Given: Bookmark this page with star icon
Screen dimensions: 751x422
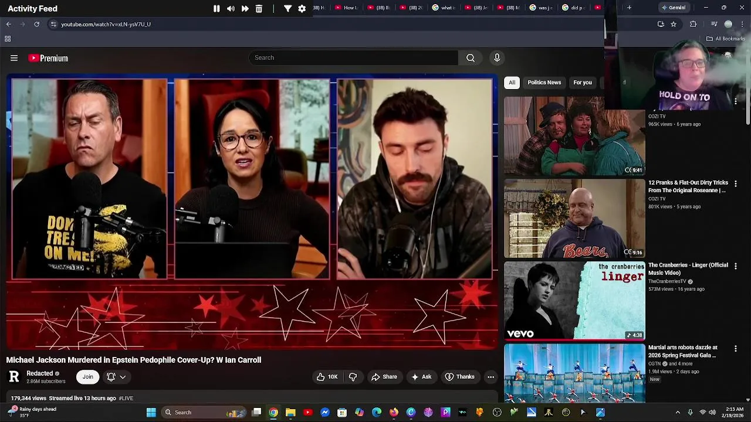Looking at the screenshot, I should pos(674,24).
